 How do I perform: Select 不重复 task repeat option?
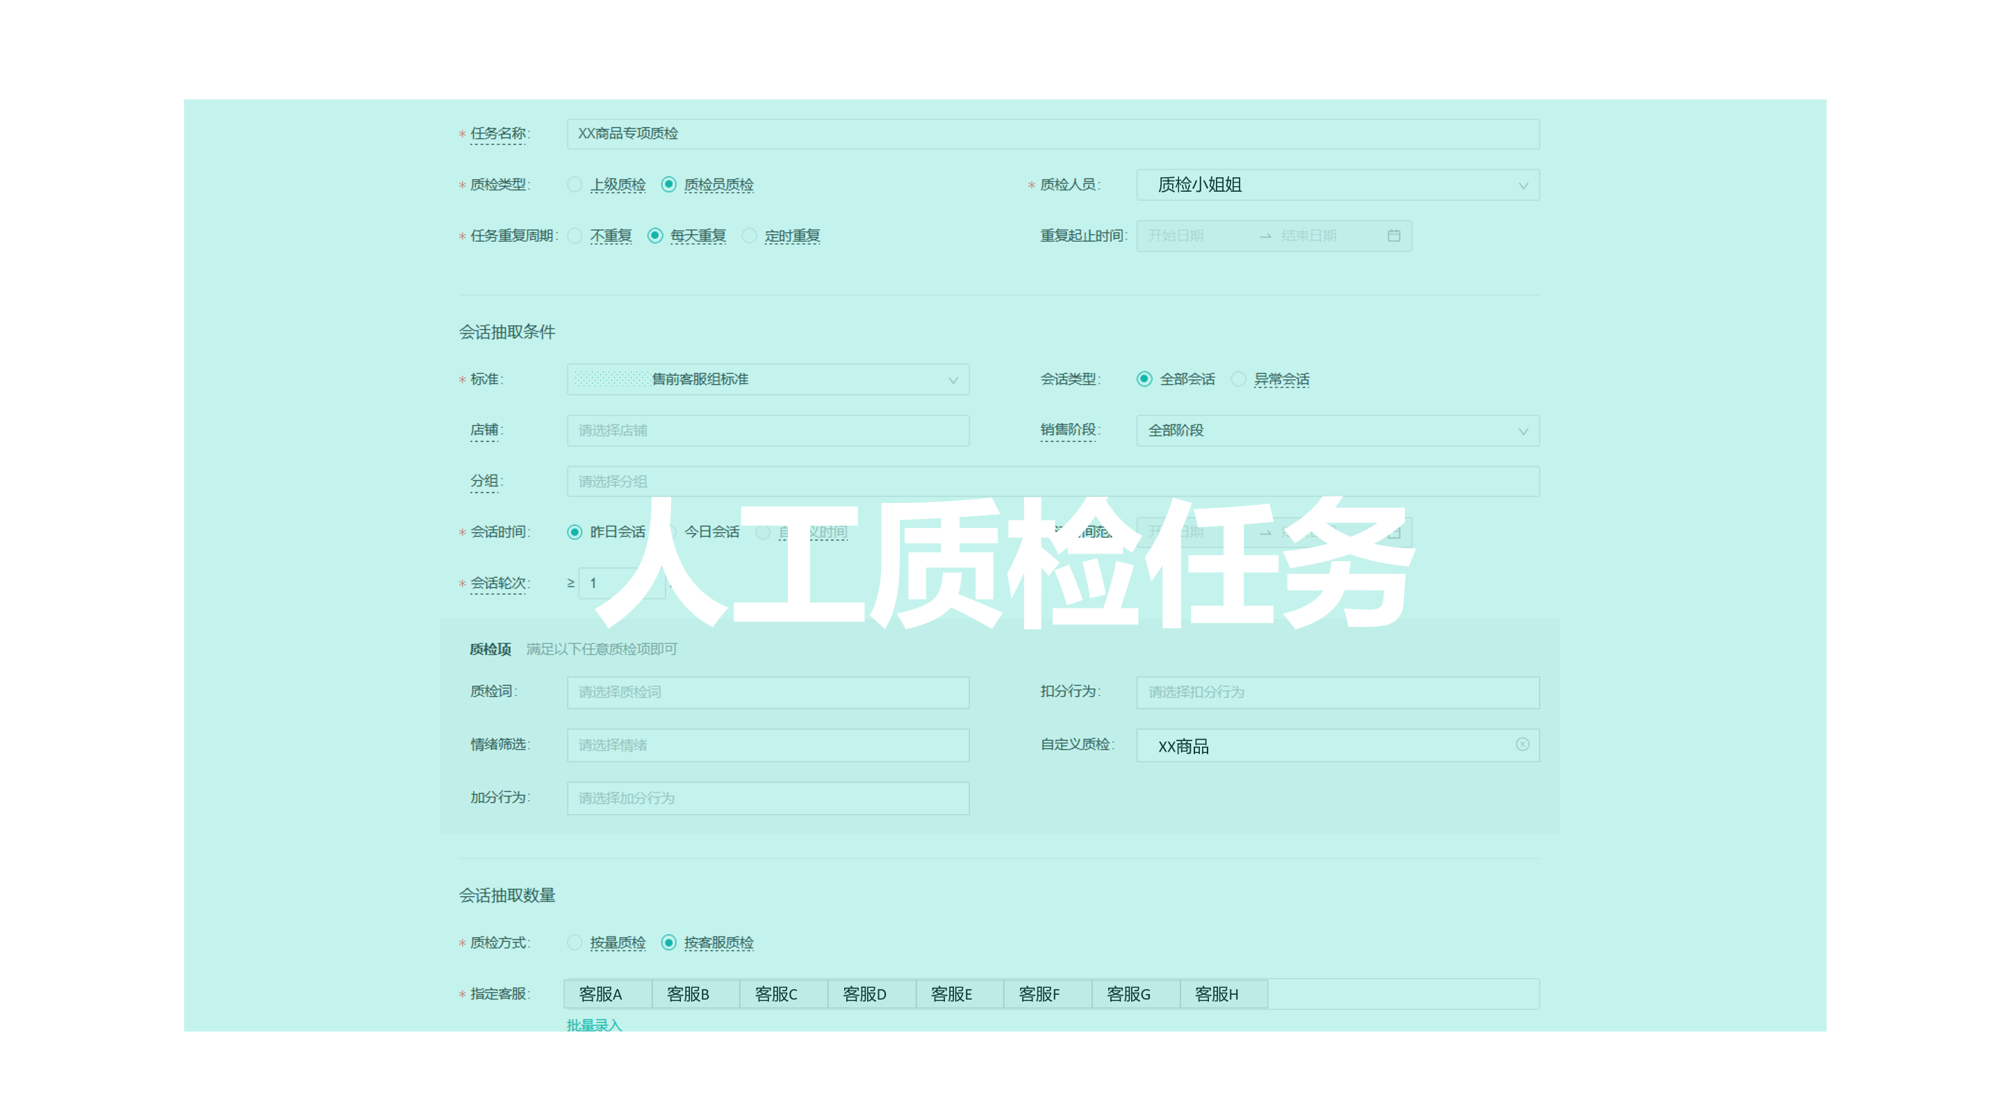click(x=575, y=235)
